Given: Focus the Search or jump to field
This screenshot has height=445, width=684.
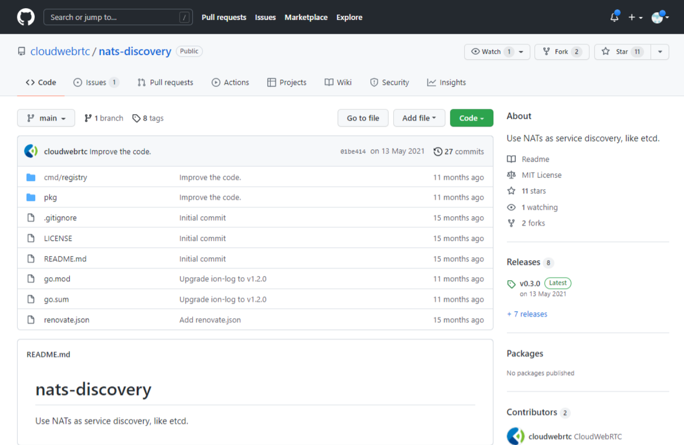Looking at the screenshot, I should pyautogui.click(x=118, y=17).
